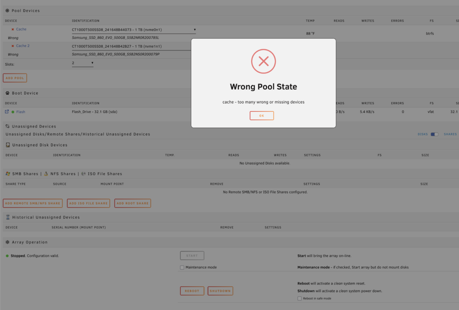Click the Historical Unassigned Devices hourglass icon
Image resolution: width=459 pixels, height=310 pixels.
[8, 217]
